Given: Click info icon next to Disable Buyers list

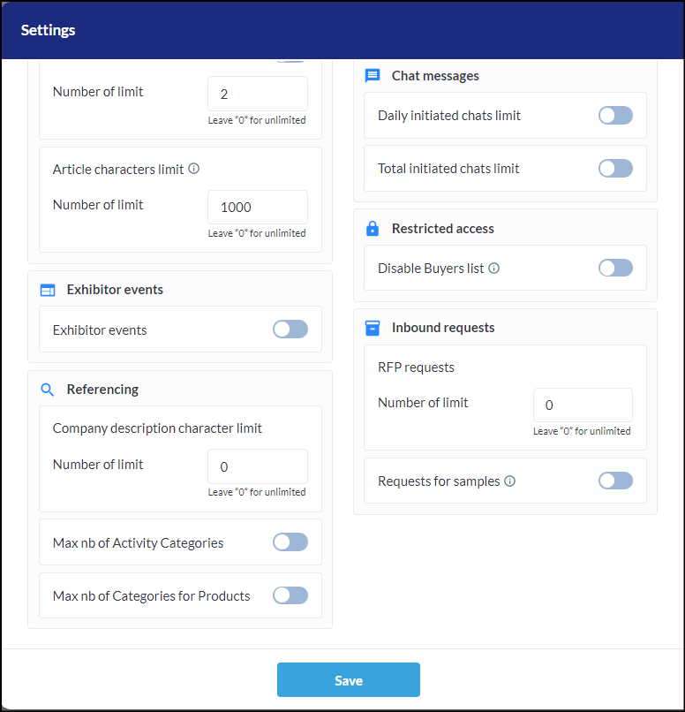Looking at the screenshot, I should 493,269.
